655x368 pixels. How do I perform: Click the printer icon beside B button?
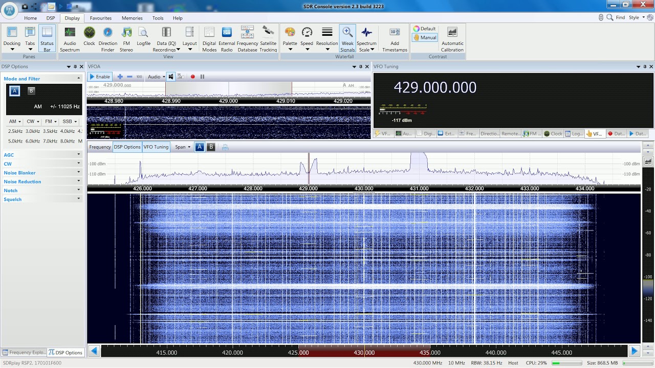[225, 147]
